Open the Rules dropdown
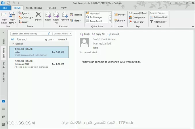Image resolution: width=195 pixels, height=129 pixels. 120,21
